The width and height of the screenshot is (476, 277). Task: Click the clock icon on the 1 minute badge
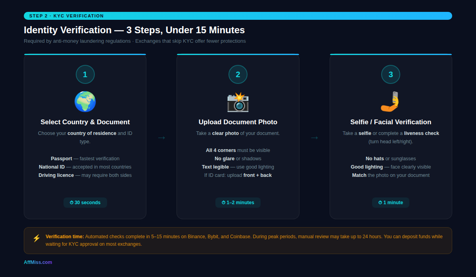(380, 202)
